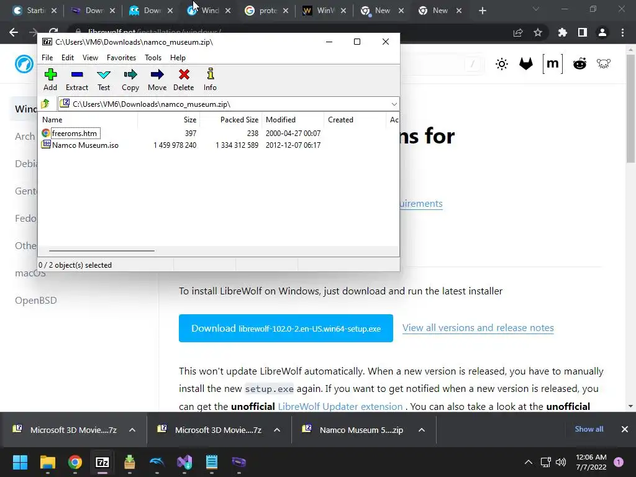
Task: Click the Extract toolbar icon
Action: click(76, 80)
